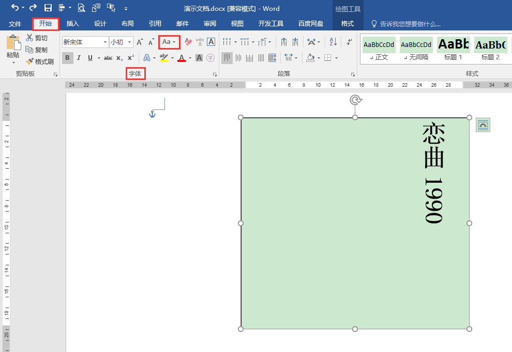The width and height of the screenshot is (512, 352).
Task: Activate the 格式刷 format painter
Action: click(39, 61)
